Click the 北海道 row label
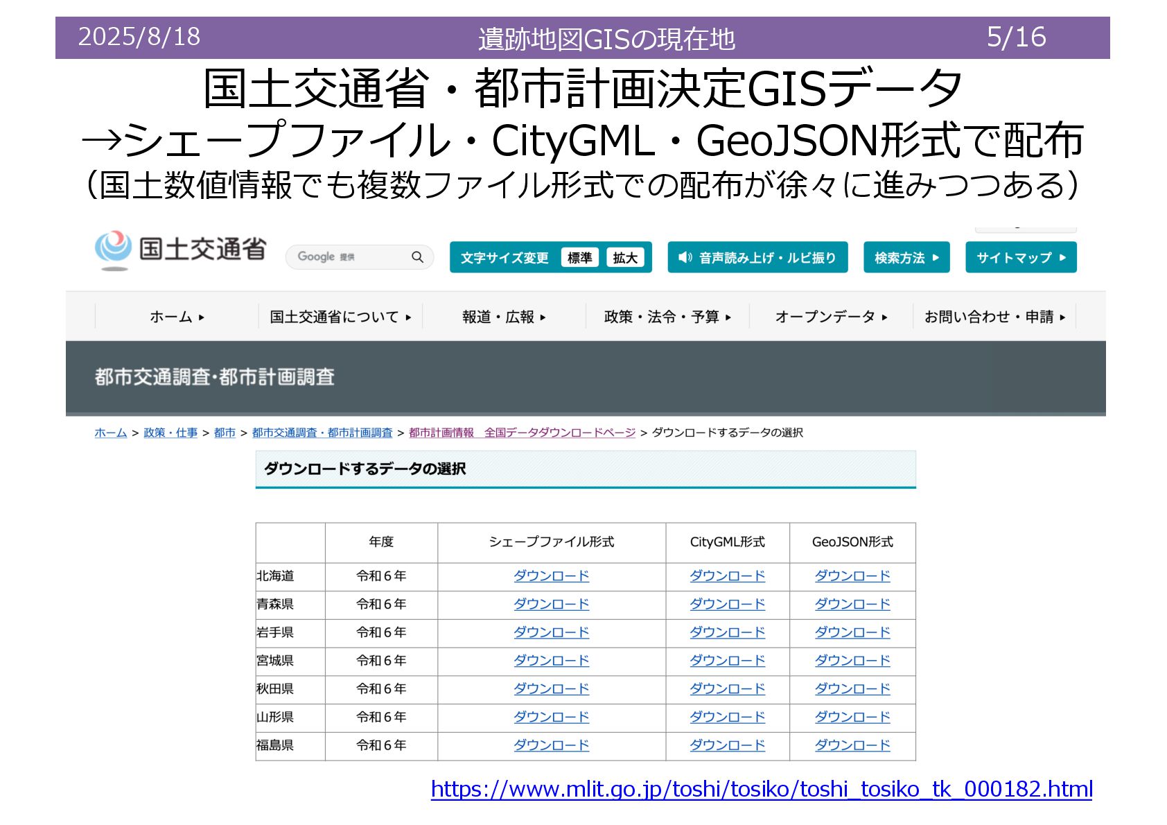 pyautogui.click(x=275, y=576)
